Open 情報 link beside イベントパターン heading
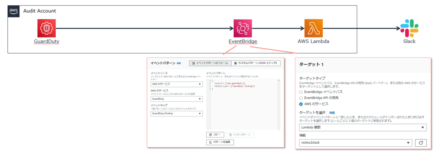 179,63
